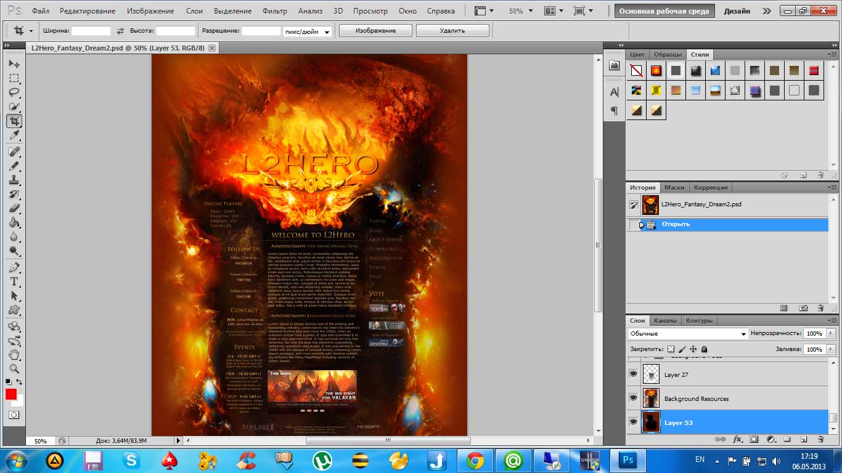Screen dimensions: 842x473
Task: Select the Lasso tool
Action: [14, 92]
